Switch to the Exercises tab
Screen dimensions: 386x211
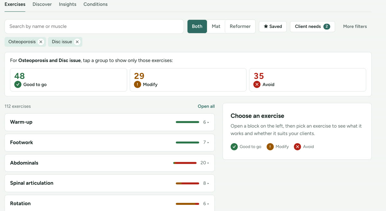[x=15, y=4]
